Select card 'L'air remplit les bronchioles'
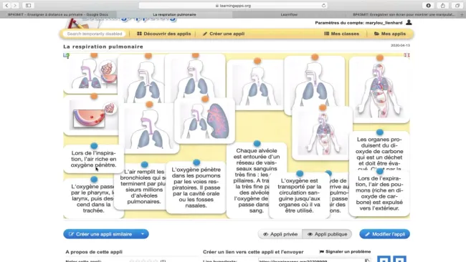Screen dimensions: 466x262 pyautogui.click(x=141, y=186)
